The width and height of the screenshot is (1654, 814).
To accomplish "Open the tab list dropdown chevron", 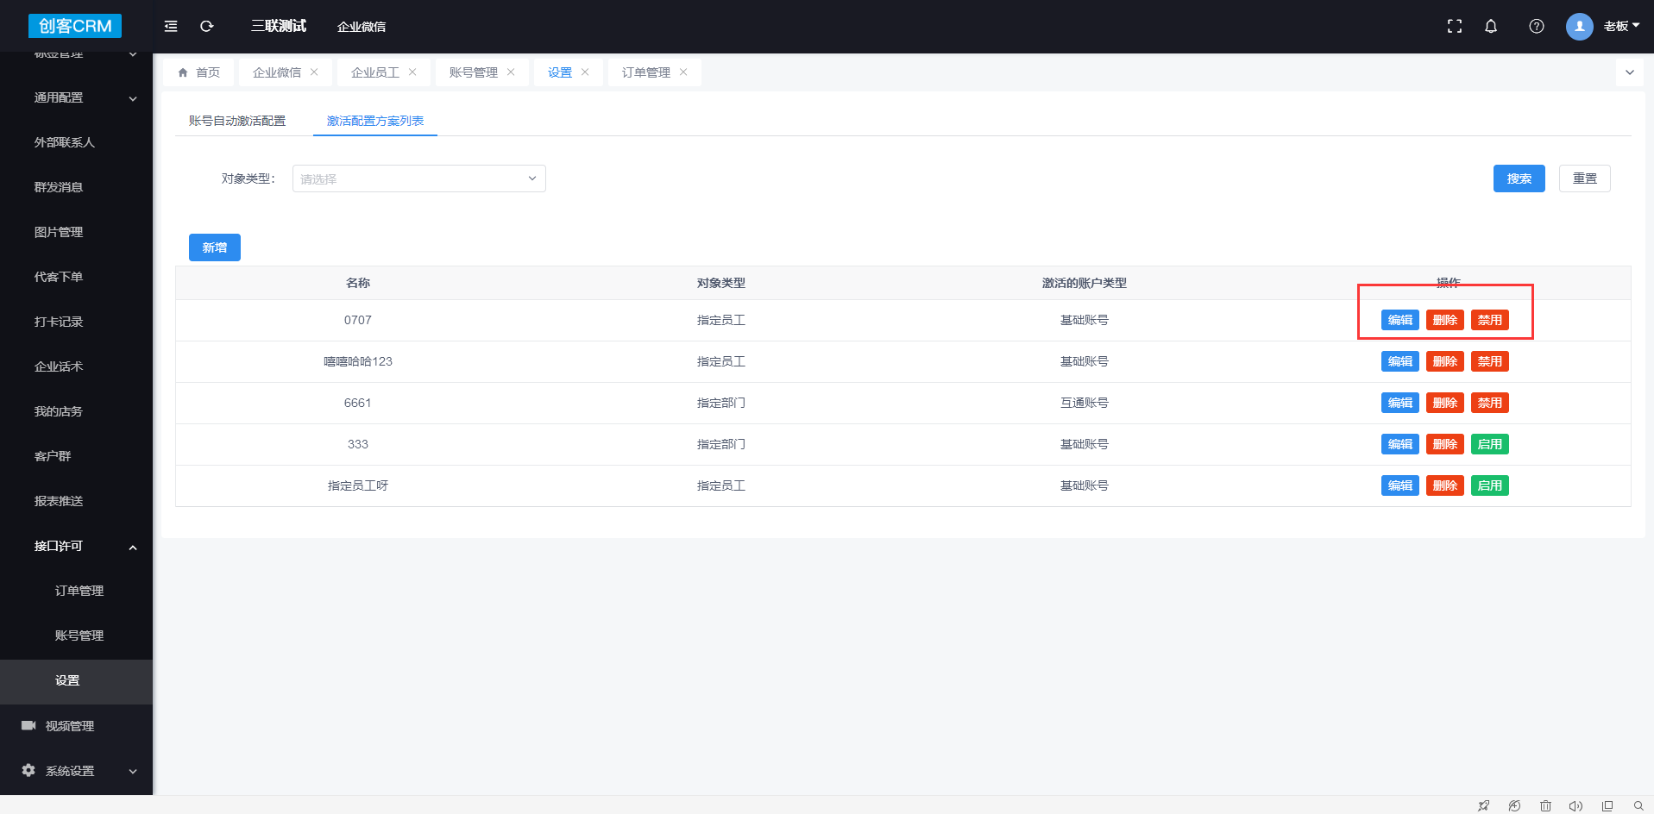I will click(x=1630, y=72).
